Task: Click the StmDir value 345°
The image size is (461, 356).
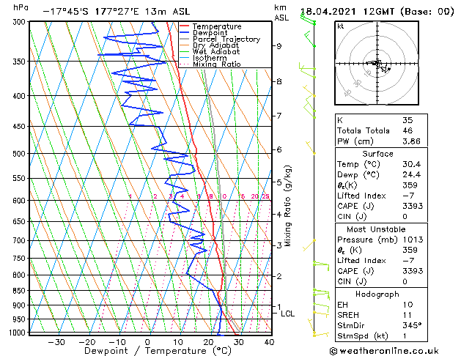Action: tap(412, 325)
